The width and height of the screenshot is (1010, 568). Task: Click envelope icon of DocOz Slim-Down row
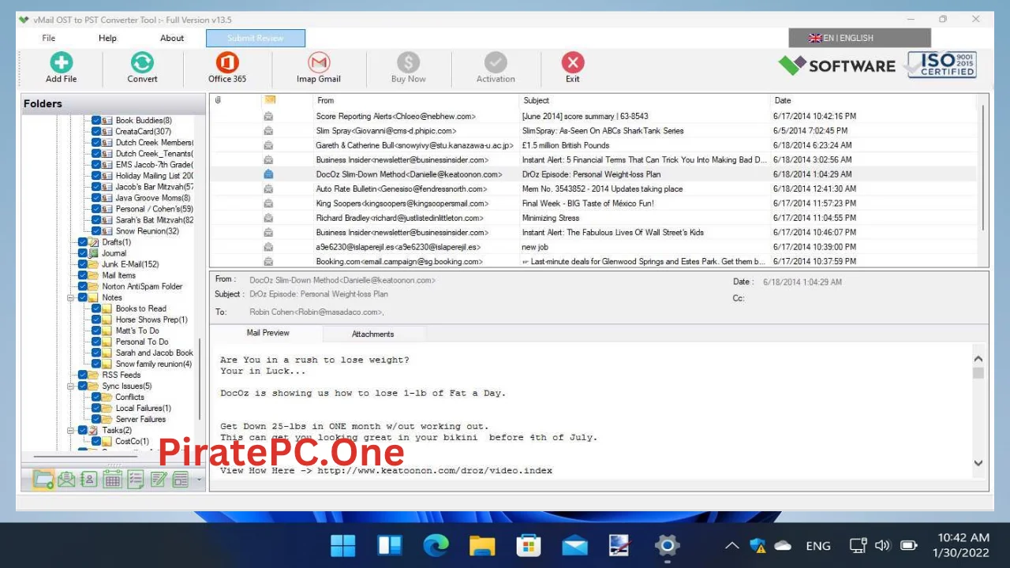pyautogui.click(x=268, y=174)
